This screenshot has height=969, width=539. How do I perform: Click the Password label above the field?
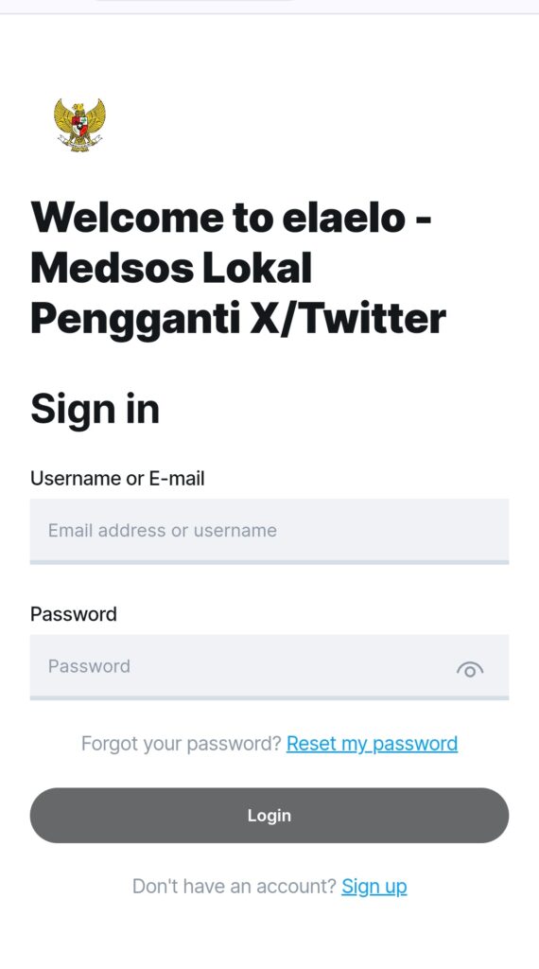pyautogui.click(x=74, y=614)
